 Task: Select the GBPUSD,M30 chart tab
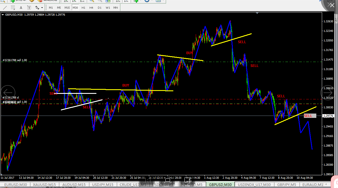220,185
